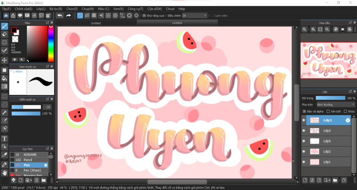Open the Pha trộn blend mode dropdown
The image size is (357, 190).
click(336, 104)
